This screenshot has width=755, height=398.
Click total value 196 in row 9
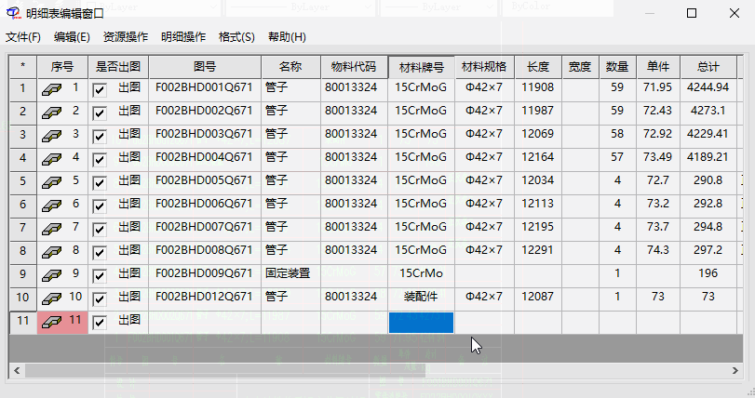coord(708,273)
